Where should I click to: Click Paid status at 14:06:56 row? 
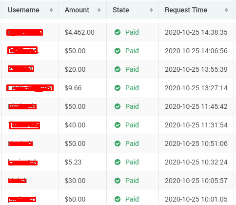pos(132,51)
